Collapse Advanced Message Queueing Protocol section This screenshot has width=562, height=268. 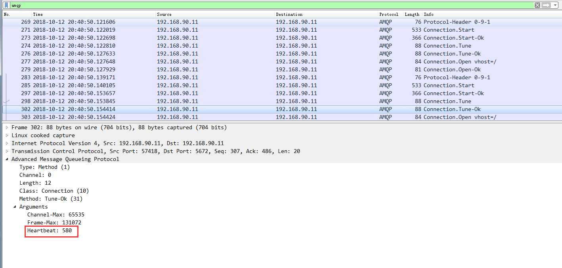(7, 159)
